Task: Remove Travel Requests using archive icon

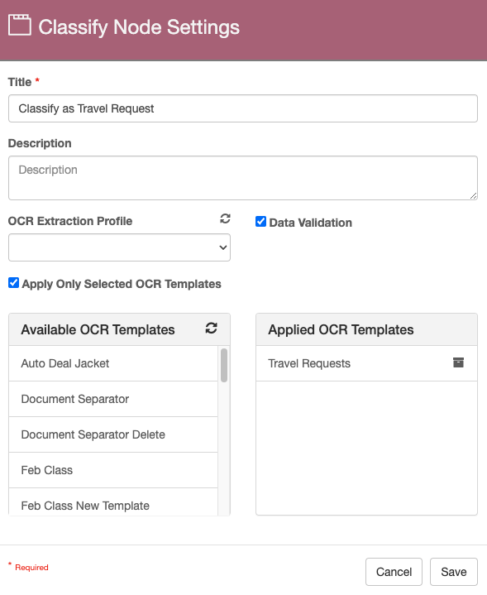Action: pyautogui.click(x=458, y=362)
